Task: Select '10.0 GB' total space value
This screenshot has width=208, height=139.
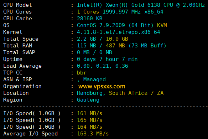Action: coord(117,39)
